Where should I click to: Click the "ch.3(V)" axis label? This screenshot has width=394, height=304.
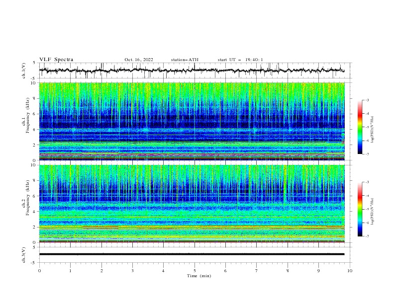pyautogui.click(x=24, y=255)
